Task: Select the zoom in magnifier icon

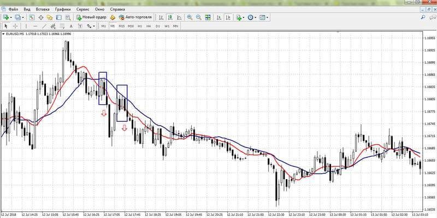Action: pyautogui.click(x=190, y=17)
